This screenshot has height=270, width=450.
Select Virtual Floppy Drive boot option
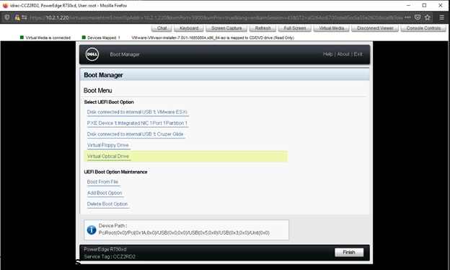(x=108, y=145)
